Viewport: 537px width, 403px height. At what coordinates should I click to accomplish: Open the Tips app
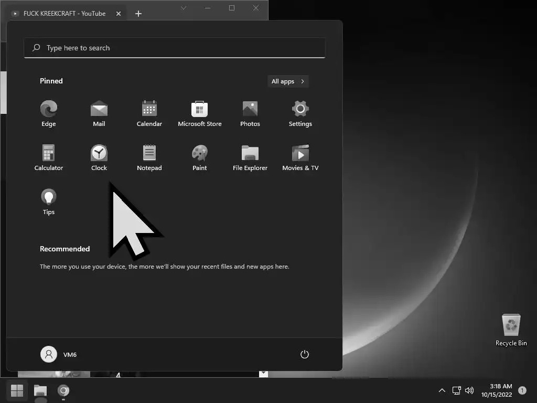49,202
